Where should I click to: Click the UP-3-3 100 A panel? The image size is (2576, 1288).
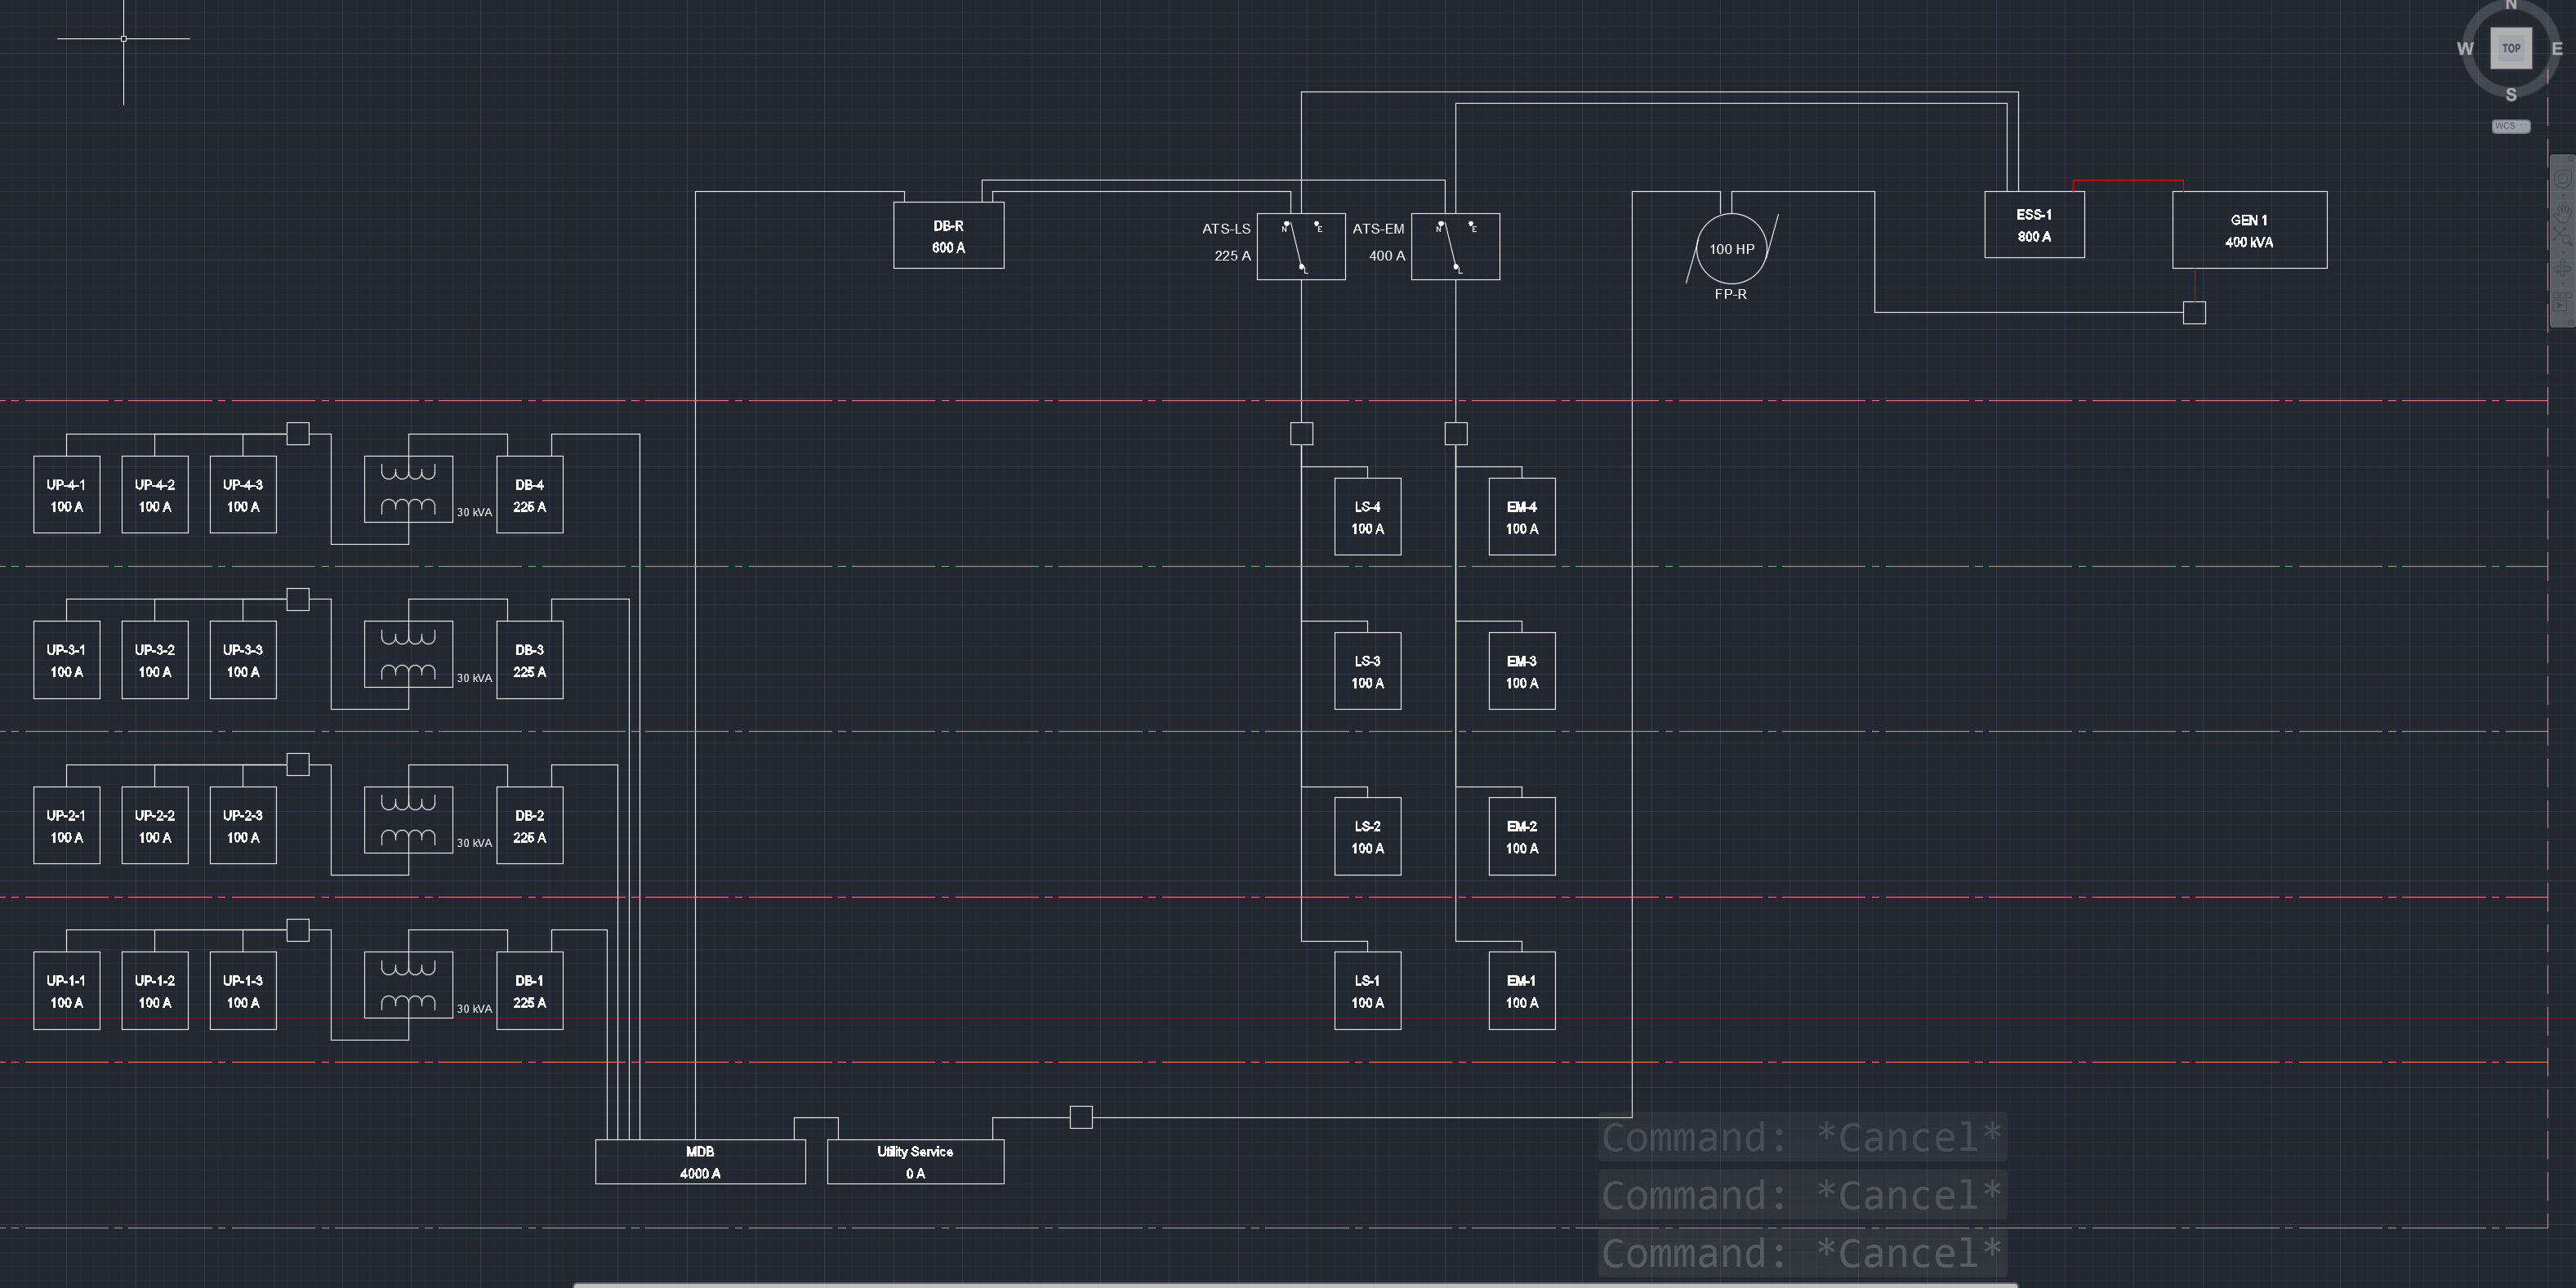pos(243,660)
